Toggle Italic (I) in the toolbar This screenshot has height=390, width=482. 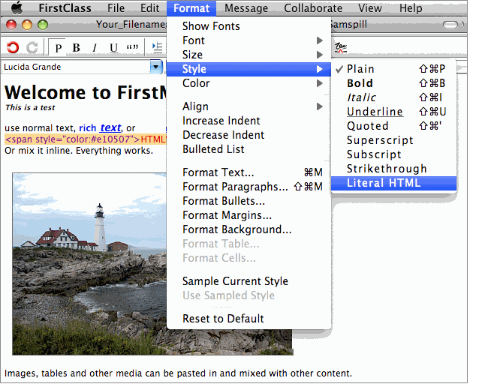95,47
